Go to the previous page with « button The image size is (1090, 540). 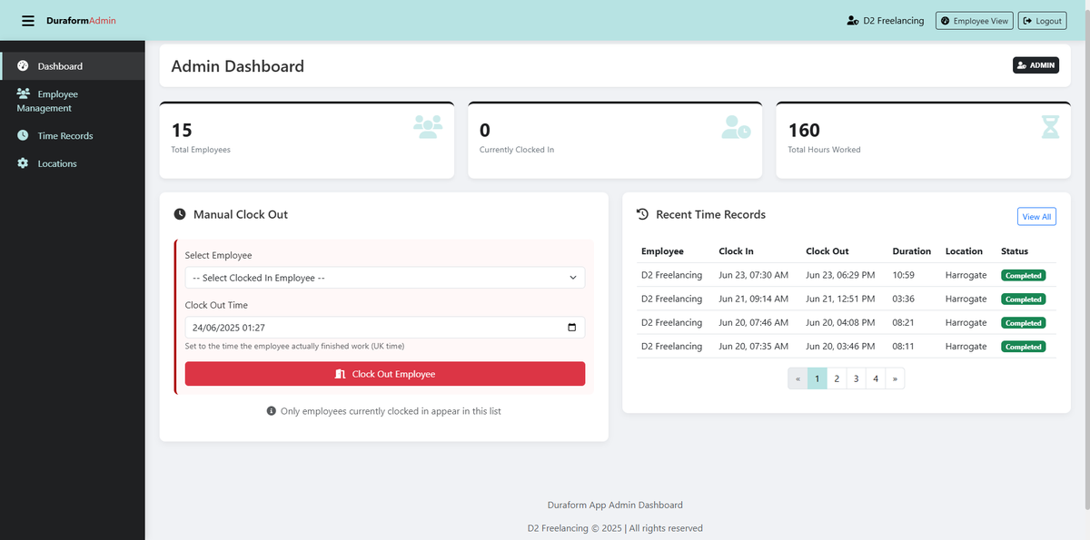(798, 378)
